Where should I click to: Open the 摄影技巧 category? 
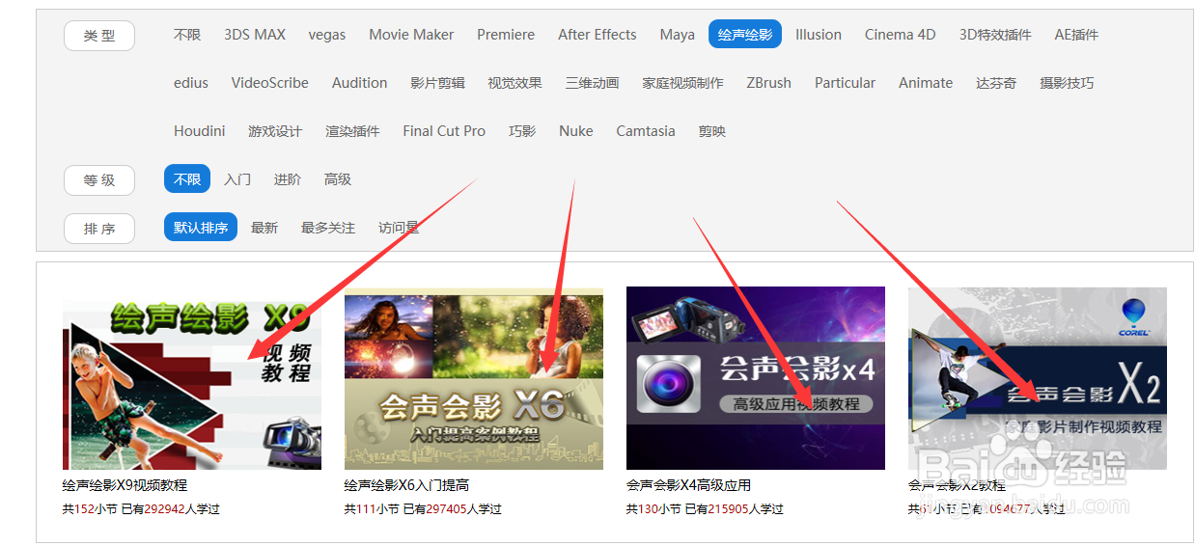[x=1068, y=83]
